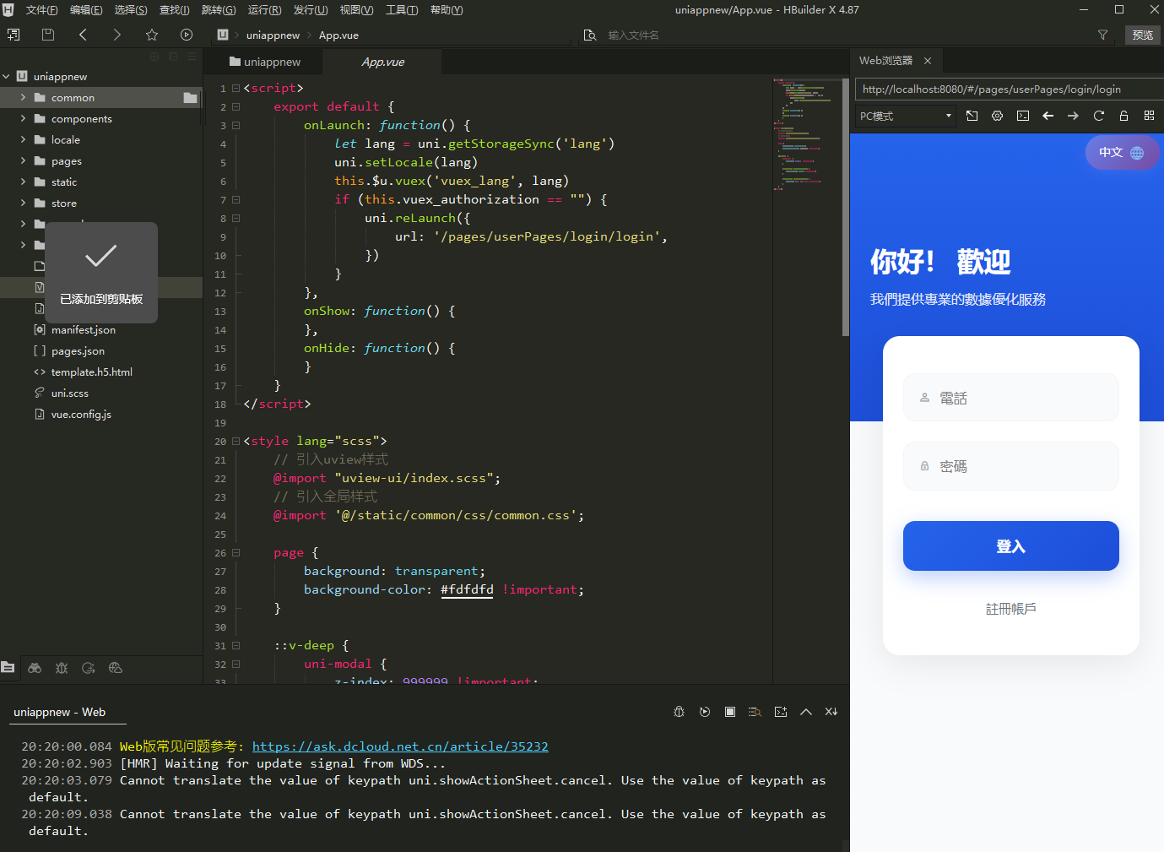Image resolution: width=1164 pixels, height=852 pixels.
Task: Click the debug bug icon in console toolbar
Action: click(679, 712)
